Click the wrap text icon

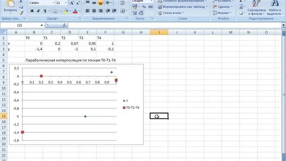[x=122, y=3]
